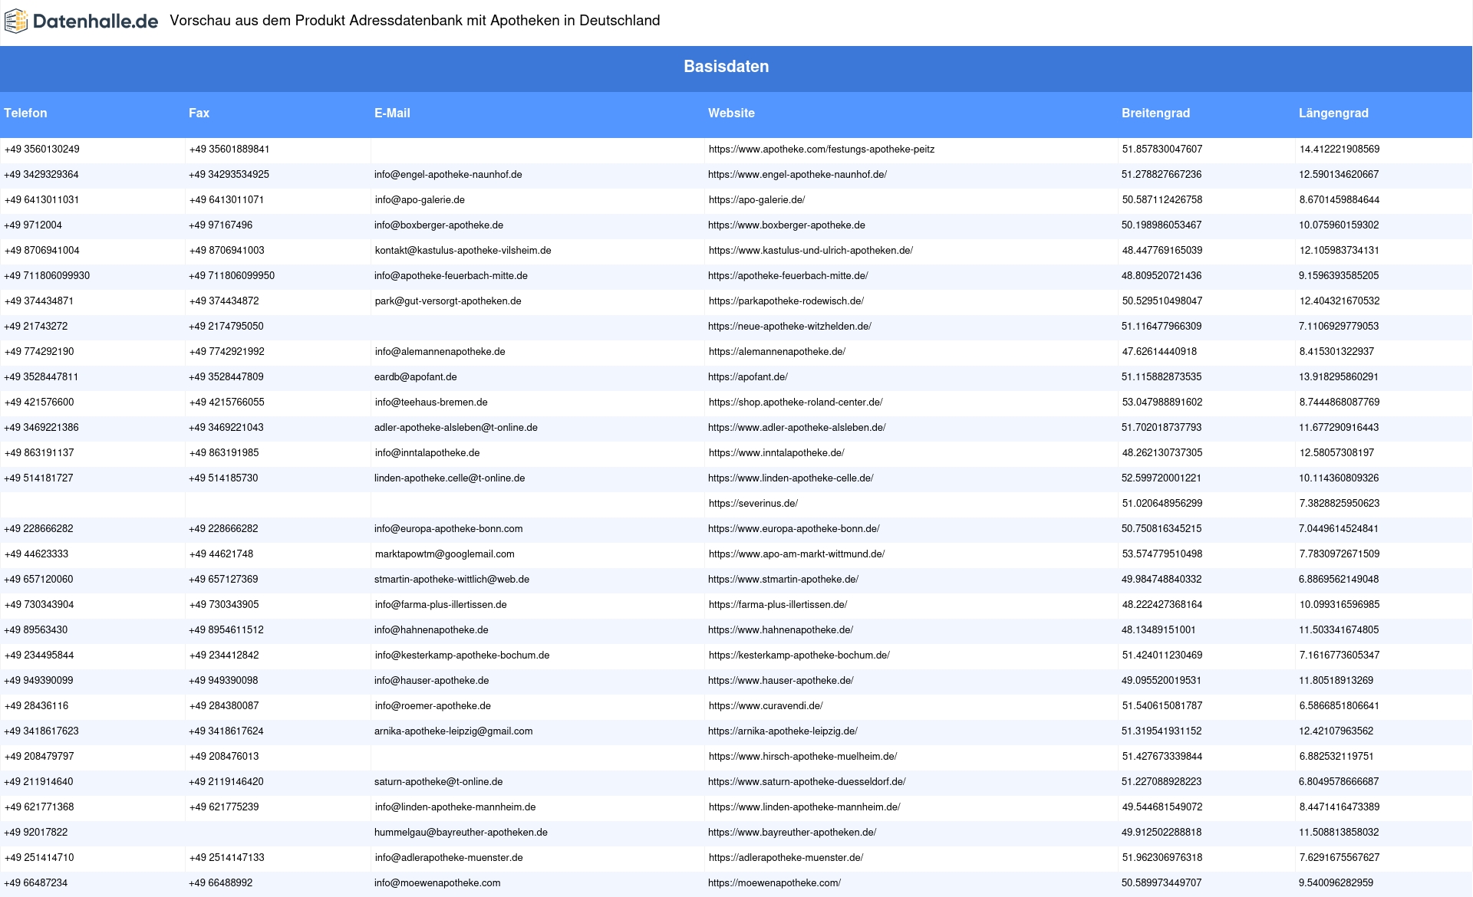Viewport: 1473px width, 897px height.
Task: Click https://parkapotheke-rodewisch.de/ entry
Action: [786, 301]
